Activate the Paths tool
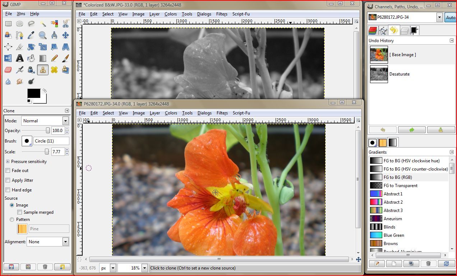 19,35
